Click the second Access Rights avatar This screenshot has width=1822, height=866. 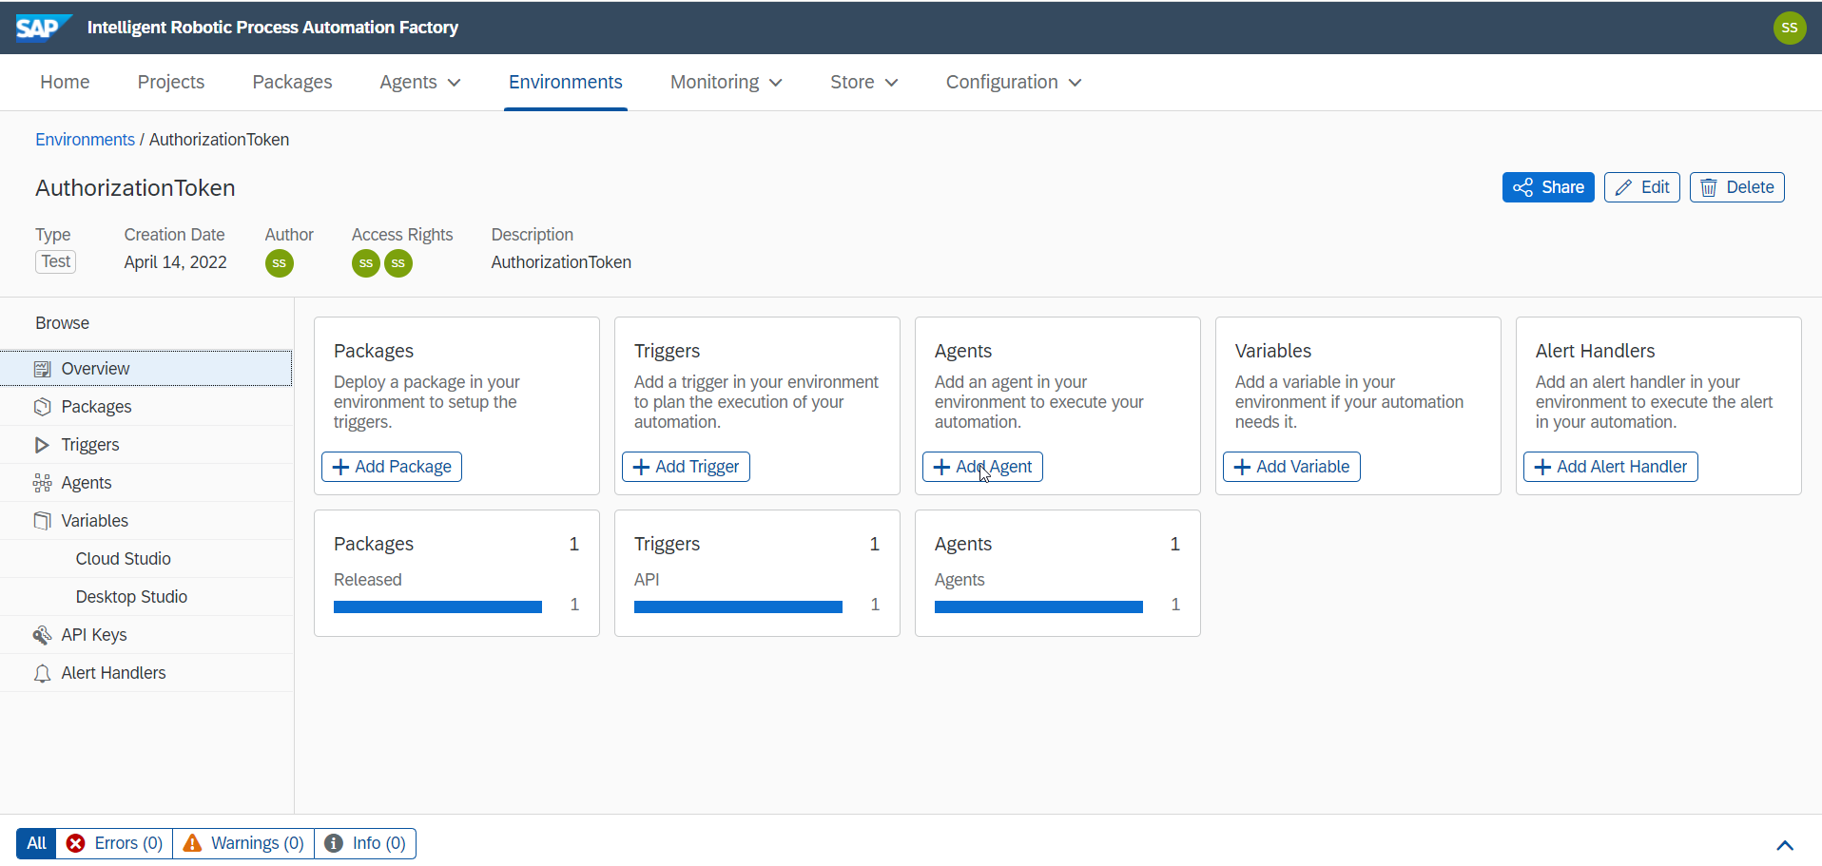point(397,263)
